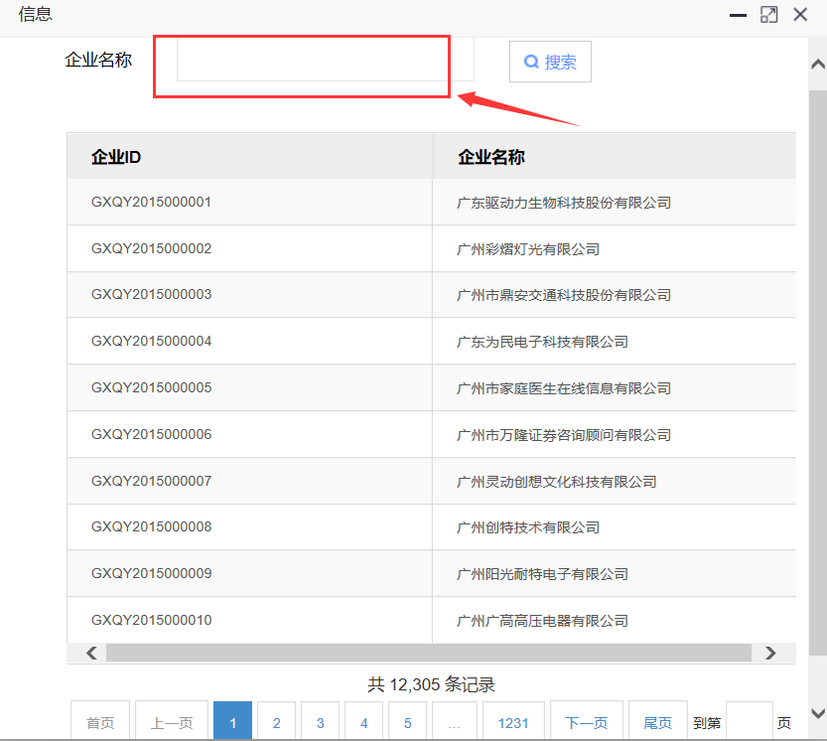Click the vertical scrollbar down arrow
The height and width of the screenshot is (741, 827).
(818, 713)
